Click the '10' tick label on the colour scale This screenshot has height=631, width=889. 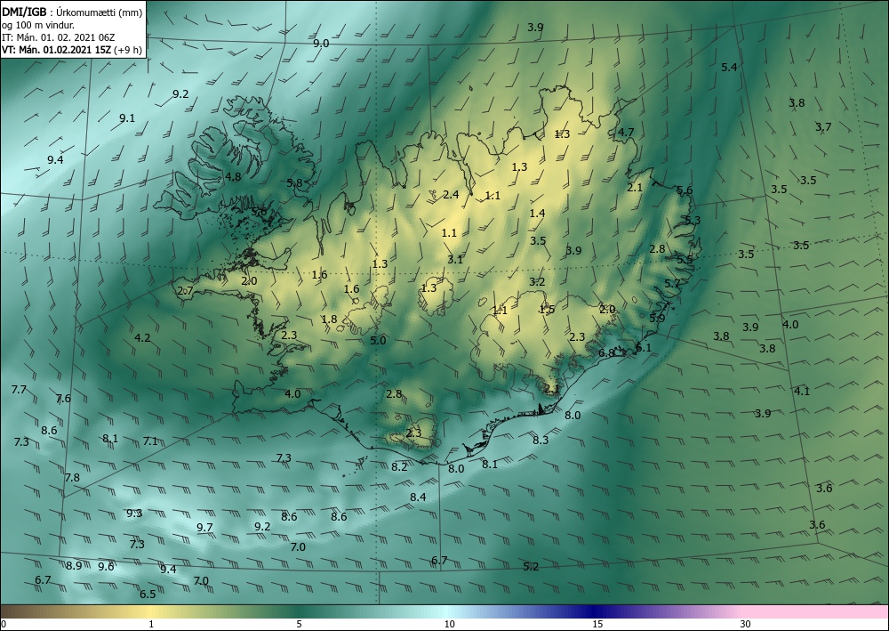pos(449,624)
